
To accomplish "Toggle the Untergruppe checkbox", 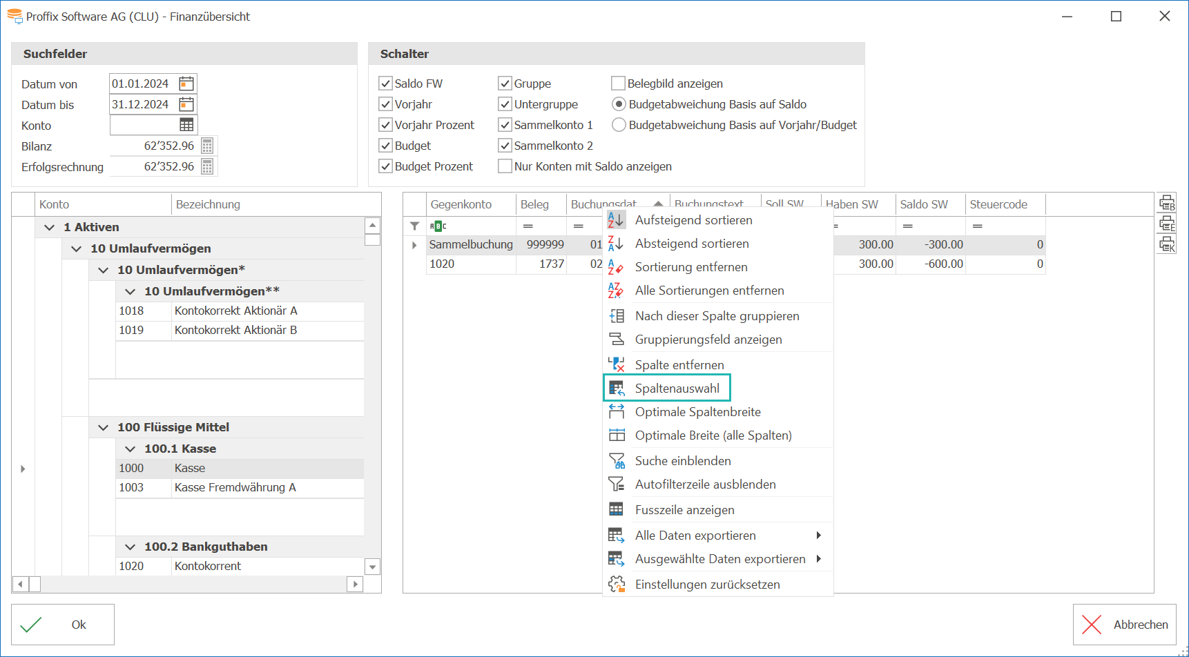I will point(505,104).
